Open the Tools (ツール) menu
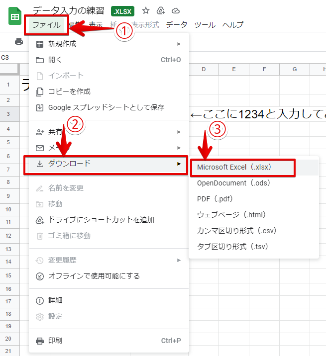Image resolution: width=326 pixels, height=356 pixels. click(x=205, y=24)
